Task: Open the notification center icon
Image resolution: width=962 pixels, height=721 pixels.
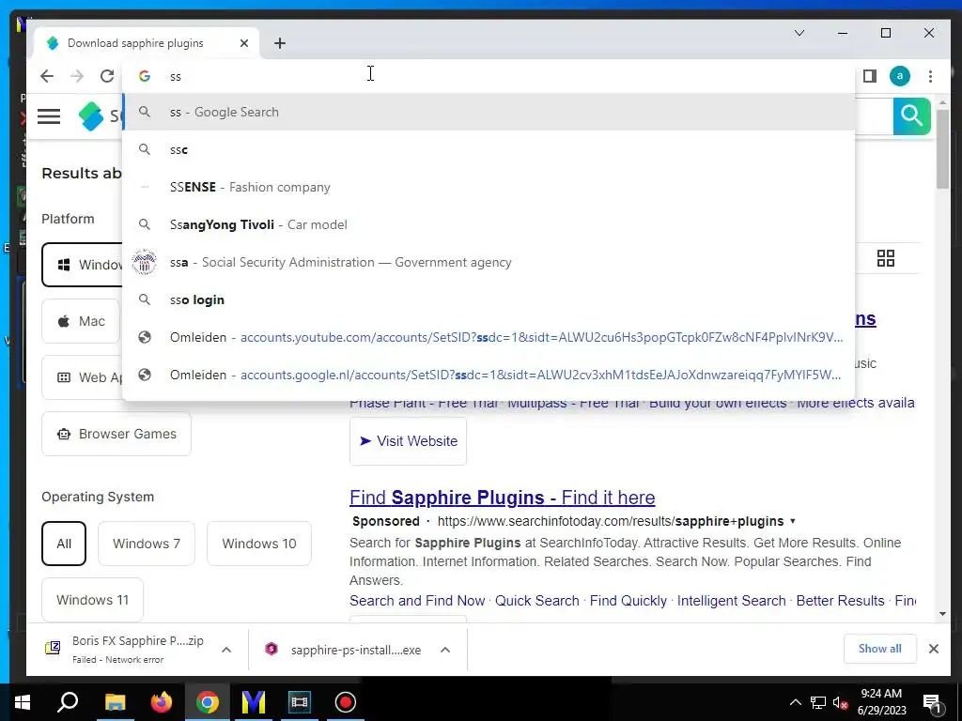Action: tap(933, 702)
